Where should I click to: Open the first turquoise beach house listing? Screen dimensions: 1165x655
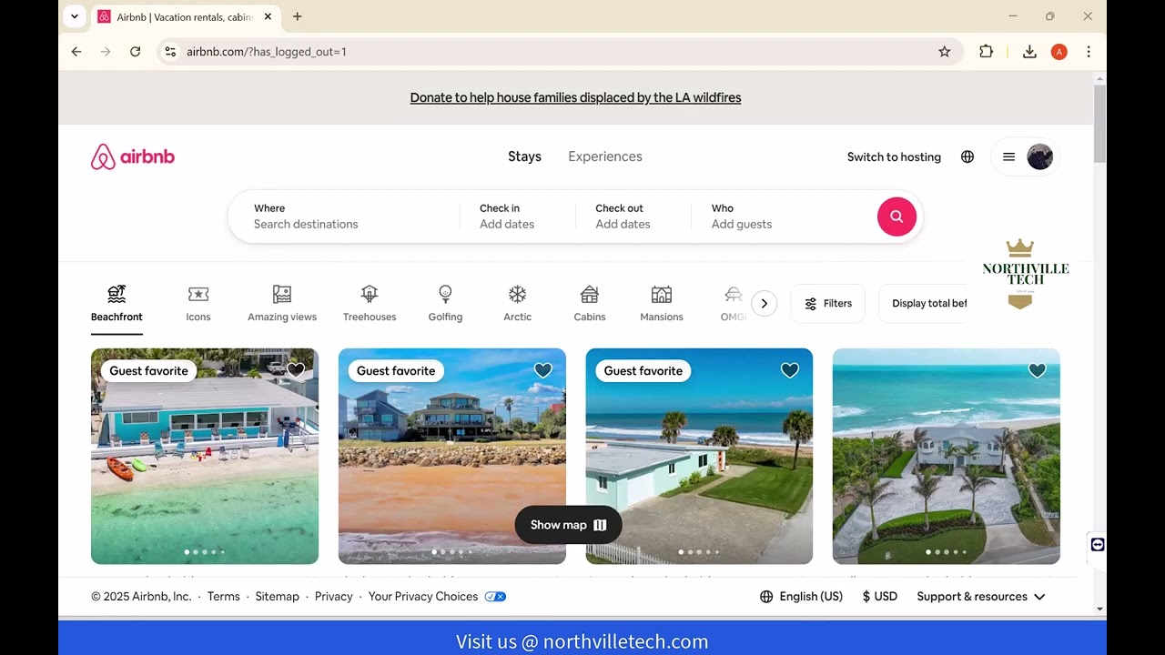[x=205, y=456]
